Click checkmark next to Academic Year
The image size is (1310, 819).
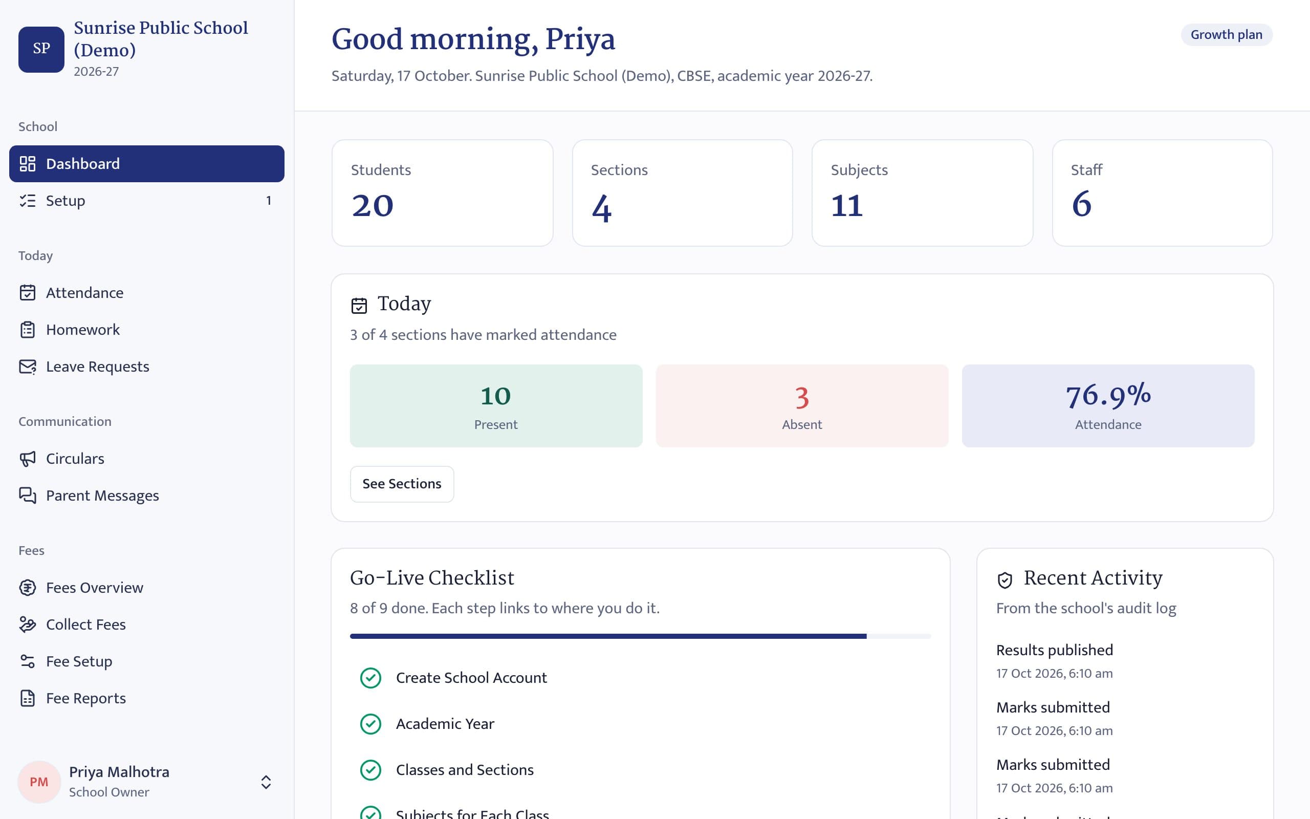(x=371, y=724)
